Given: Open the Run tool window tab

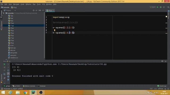Looking at the screenshot, I should (x=7, y=86).
